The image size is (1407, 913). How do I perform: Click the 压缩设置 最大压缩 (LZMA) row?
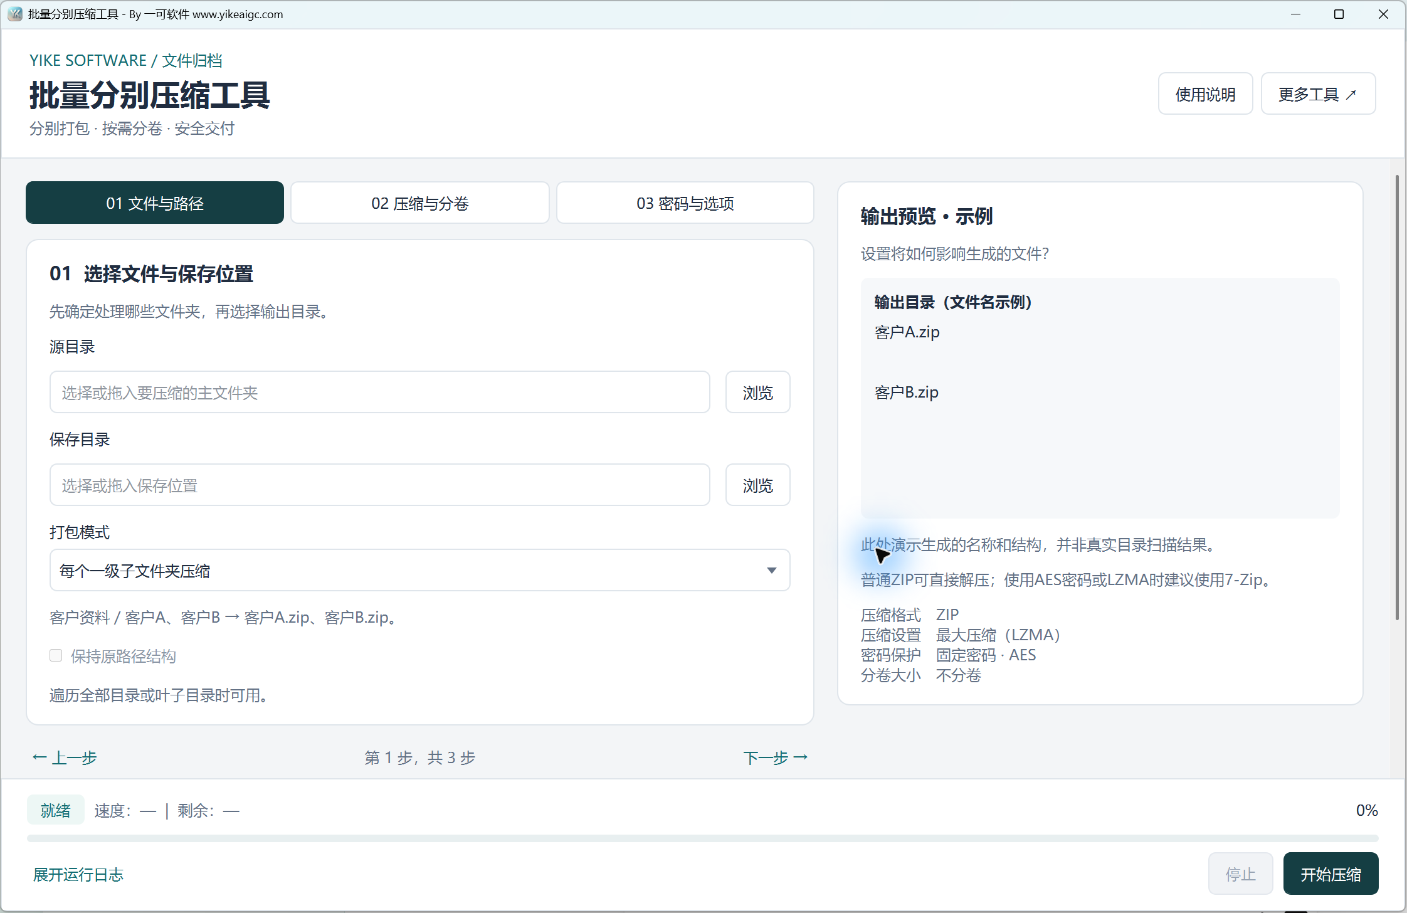coord(961,635)
